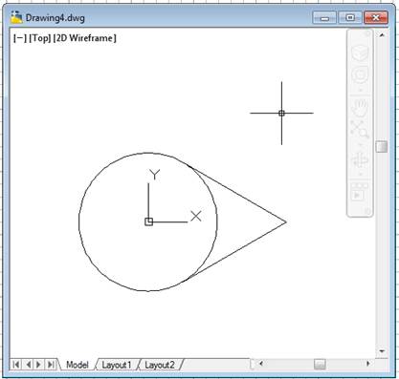The width and height of the screenshot is (399, 379).
Task: Click the Drawing4.dwg file icon in title bar
Action: click(16, 17)
